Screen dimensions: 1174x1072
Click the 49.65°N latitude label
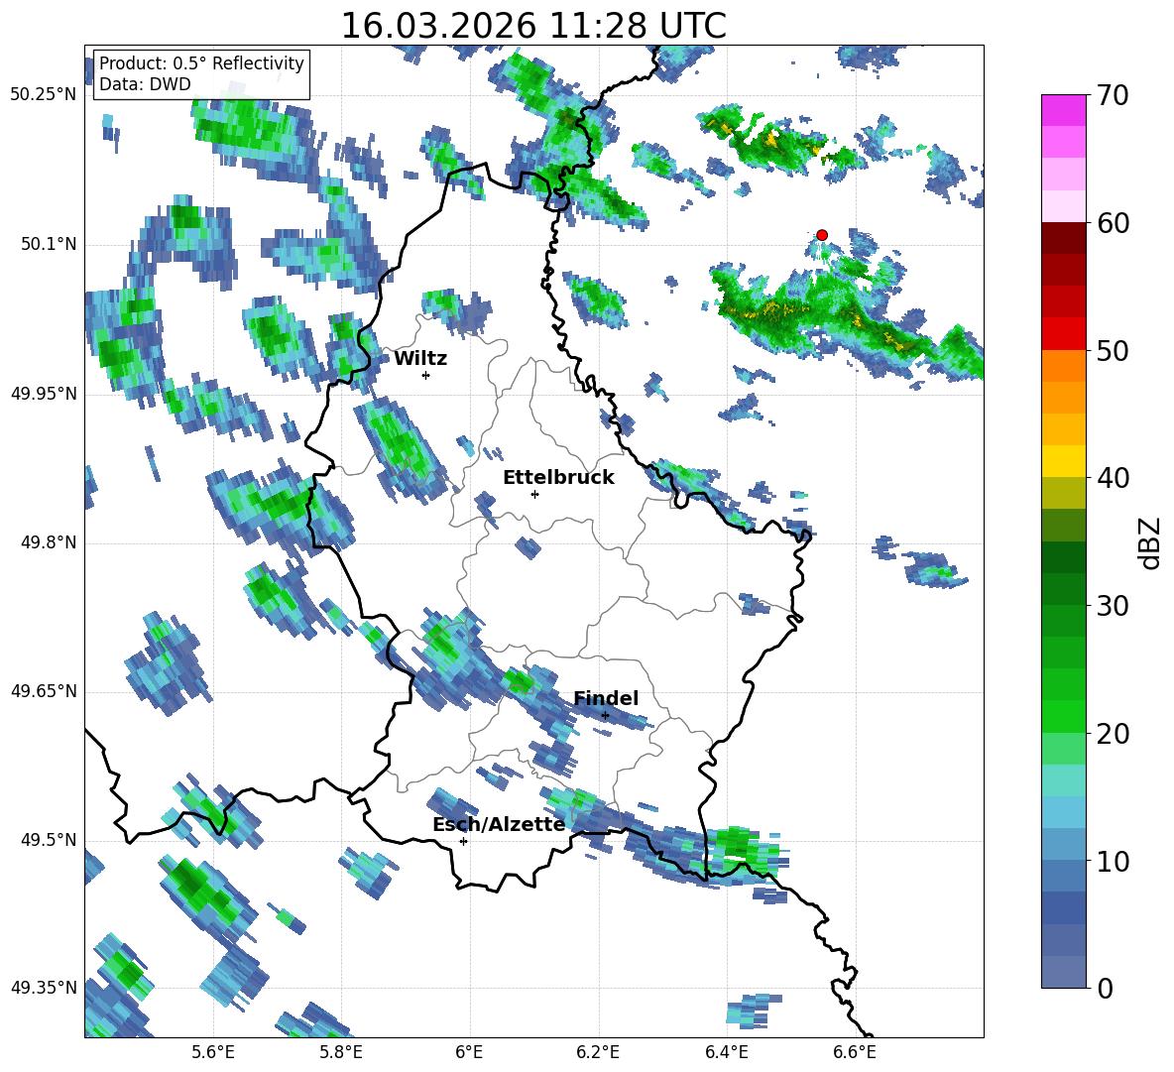coord(44,691)
